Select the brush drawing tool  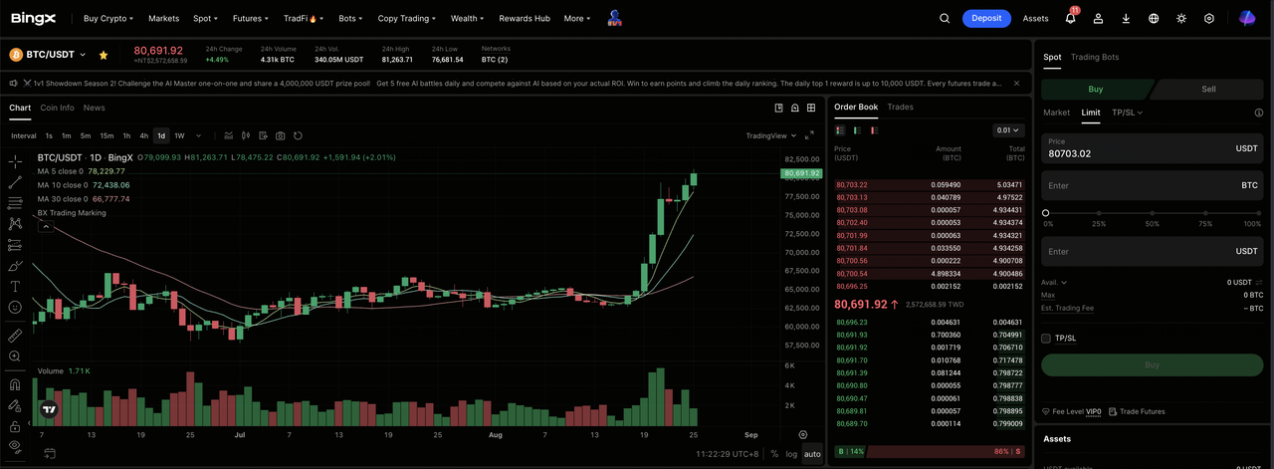[15, 266]
